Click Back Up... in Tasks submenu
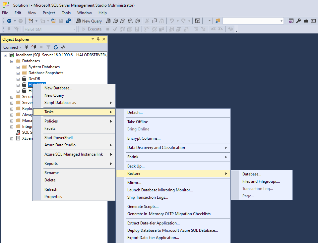Image resolution: width=318 pixels, height=243 pixels. click(173, 166)
